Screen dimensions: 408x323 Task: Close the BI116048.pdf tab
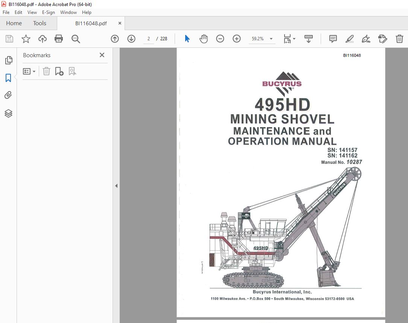[x=120, y=23]
